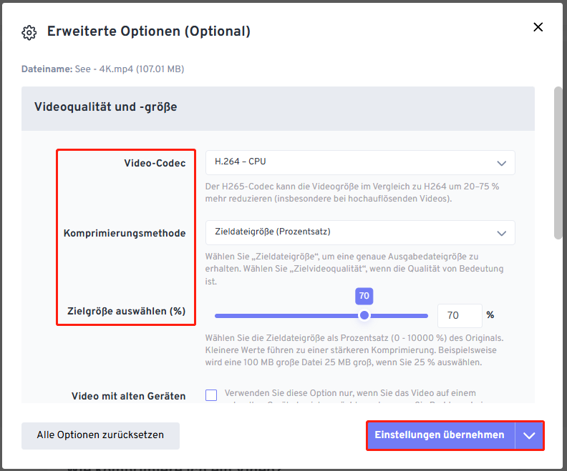Click the Dateiname See - 4K.mp4 text

[102, 69]
